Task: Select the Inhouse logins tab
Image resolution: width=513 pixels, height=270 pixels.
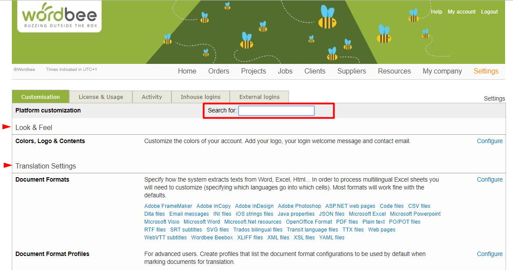Action: click(200, 97)
